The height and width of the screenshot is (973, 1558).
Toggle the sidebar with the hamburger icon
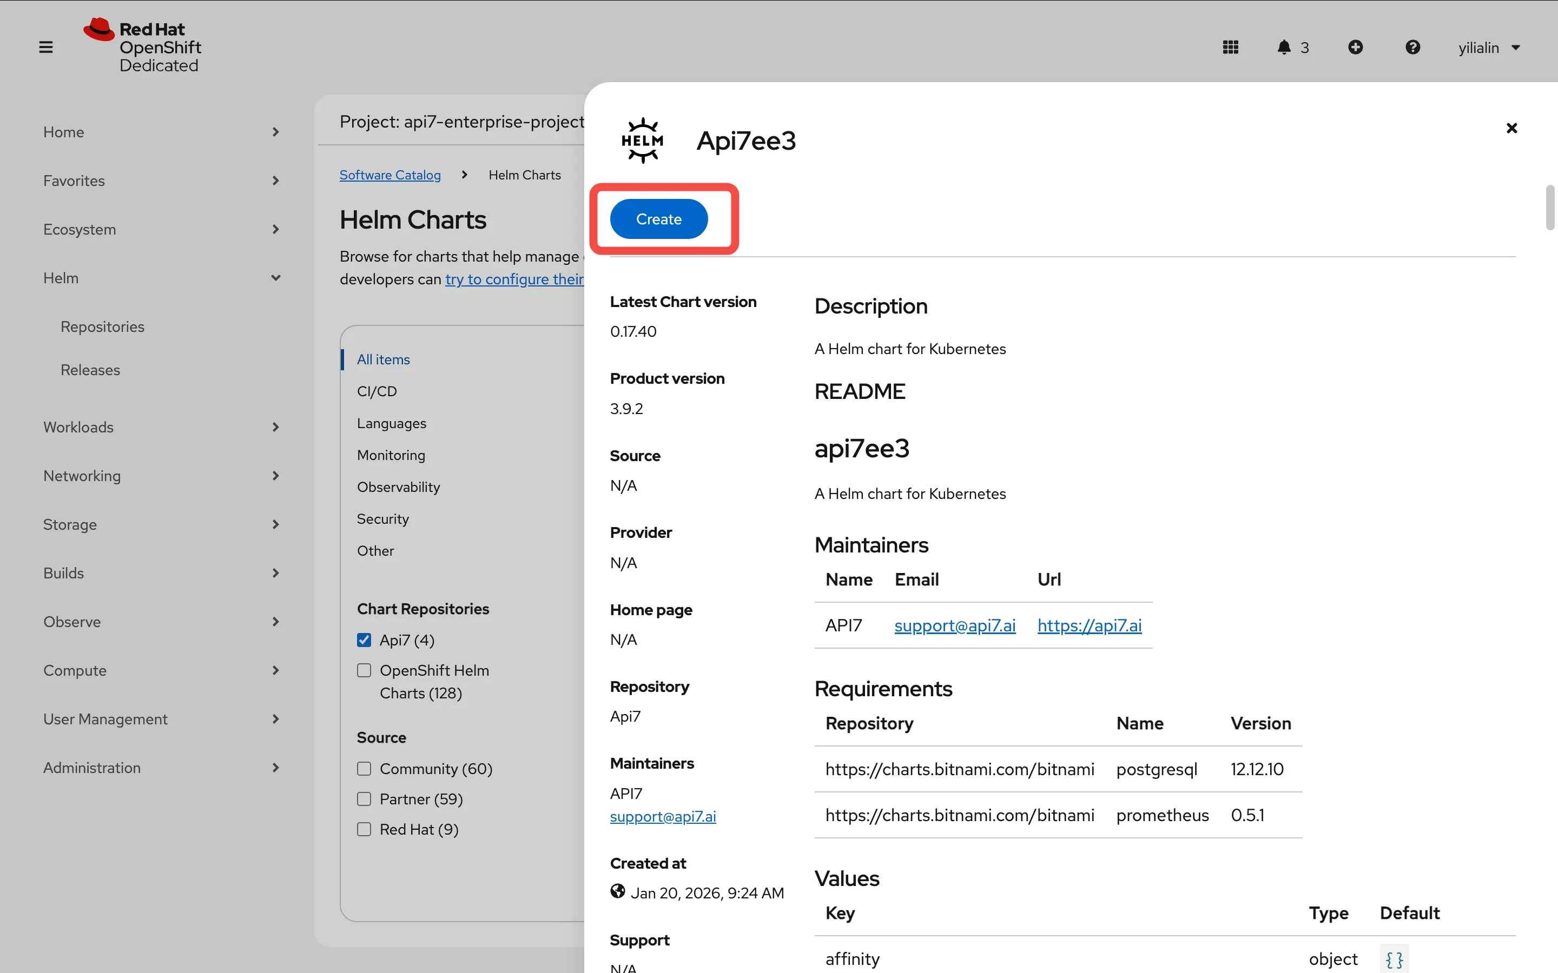(x=45, y=47)
